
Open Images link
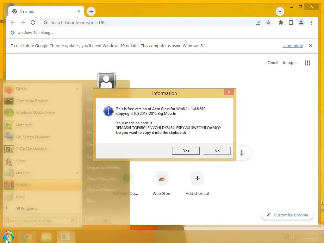(x=290, y=63)
